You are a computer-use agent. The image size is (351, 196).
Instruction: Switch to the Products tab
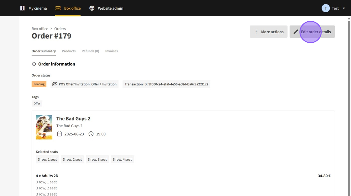click(69, 51)
